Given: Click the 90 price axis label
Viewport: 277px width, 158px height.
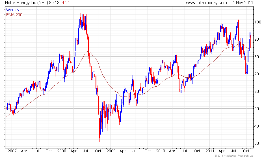Looking at the screenshot, I should click(x=257, y=39).
